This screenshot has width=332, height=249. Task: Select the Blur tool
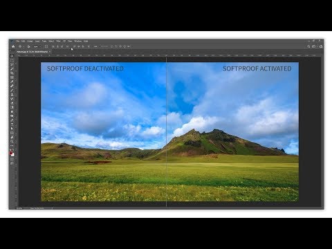point(12,111)
